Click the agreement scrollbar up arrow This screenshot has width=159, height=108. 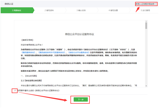[146, 21]
